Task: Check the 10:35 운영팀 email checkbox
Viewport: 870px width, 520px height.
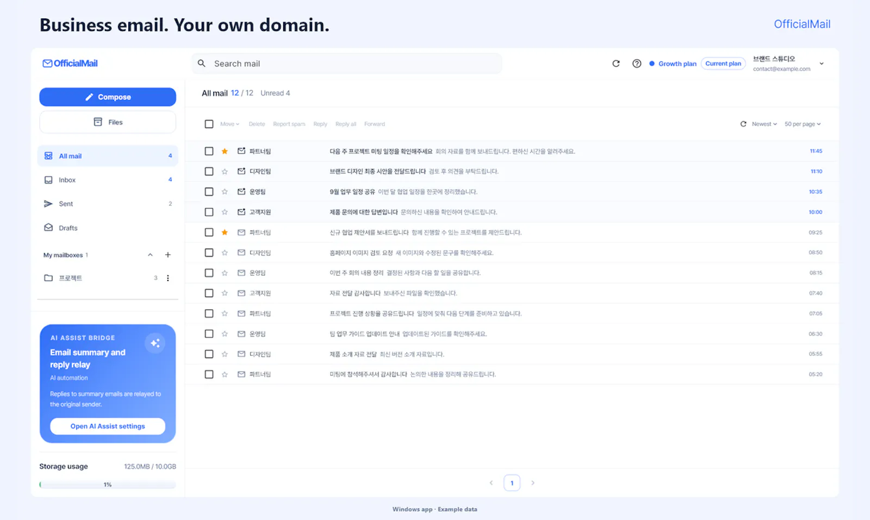Action: (209, 192)
